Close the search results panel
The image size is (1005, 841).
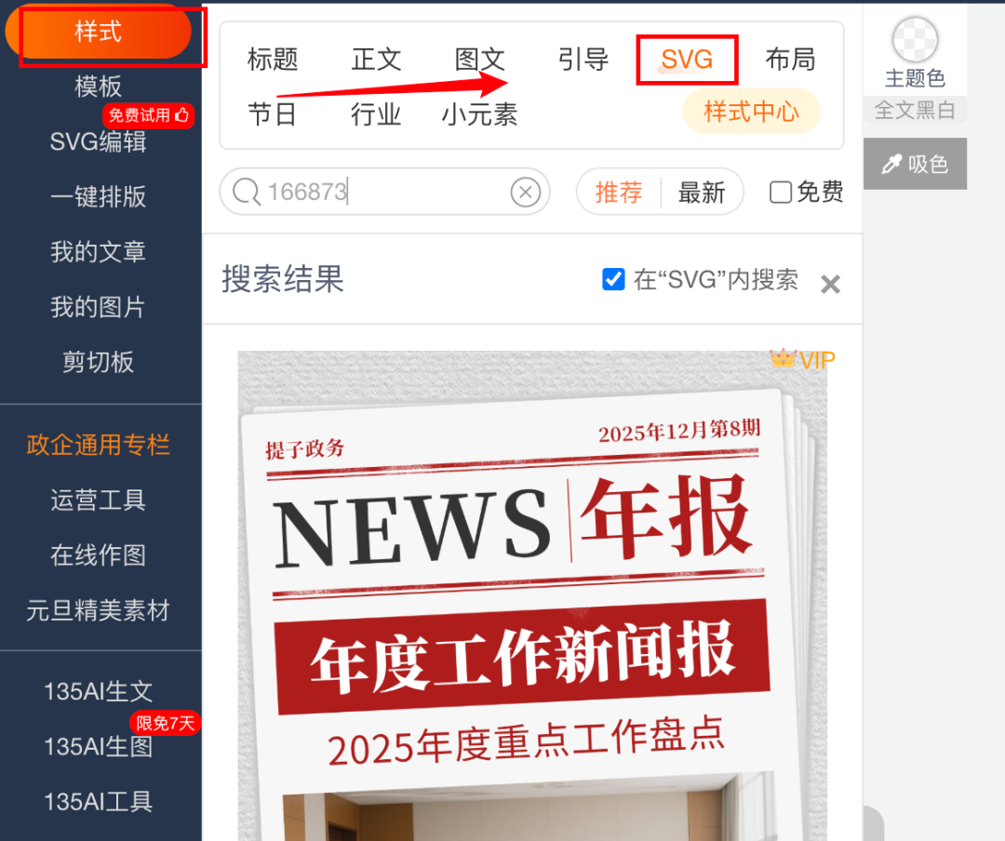pyautogui.click(x=830, y=285)
